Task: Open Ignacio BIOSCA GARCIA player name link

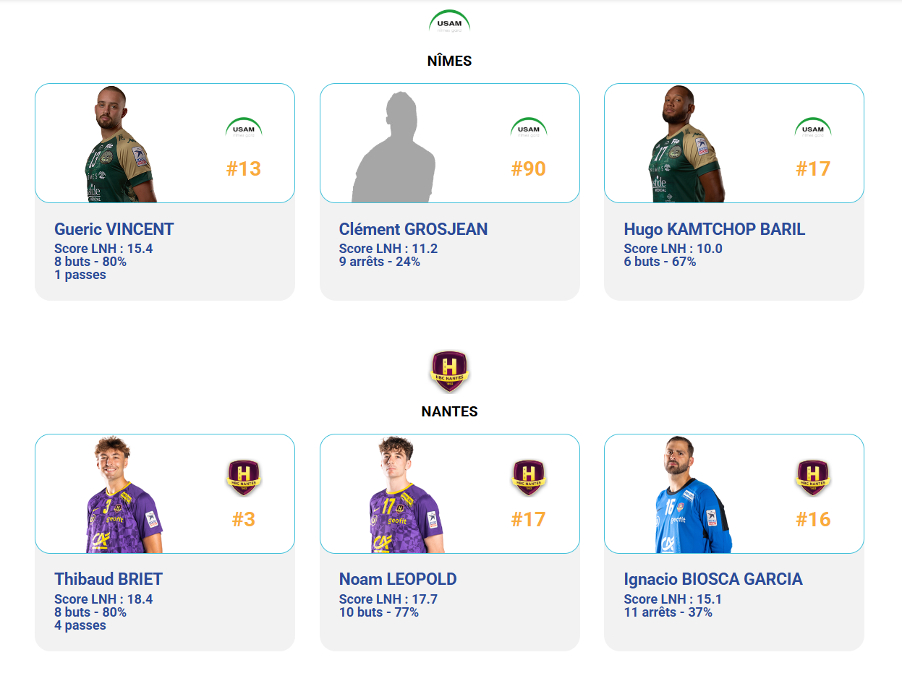Action: (x=712, y=579)
